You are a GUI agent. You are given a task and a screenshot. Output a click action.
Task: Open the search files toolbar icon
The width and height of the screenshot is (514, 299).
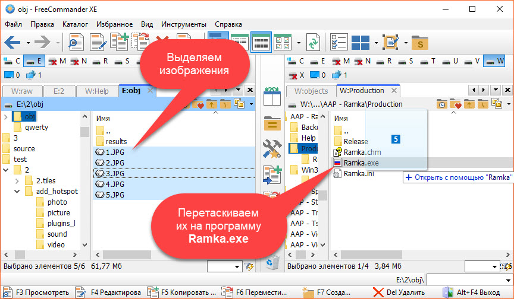76,42
